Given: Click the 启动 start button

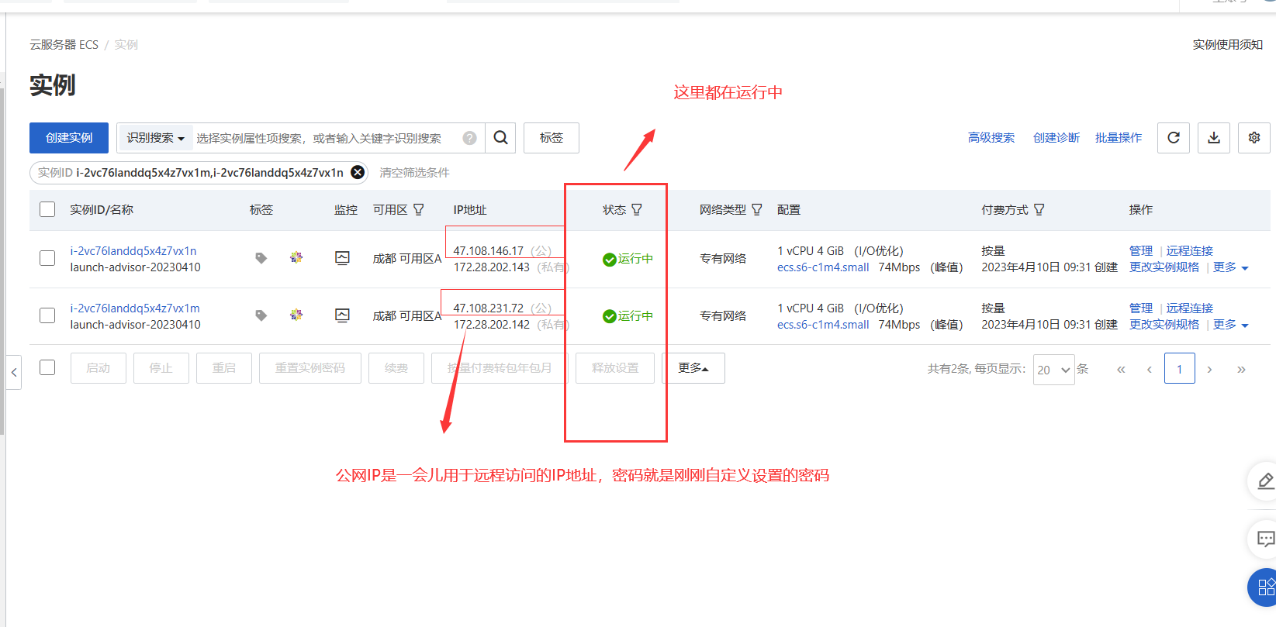Looking at the screenshot, I should tap(99, 368).
